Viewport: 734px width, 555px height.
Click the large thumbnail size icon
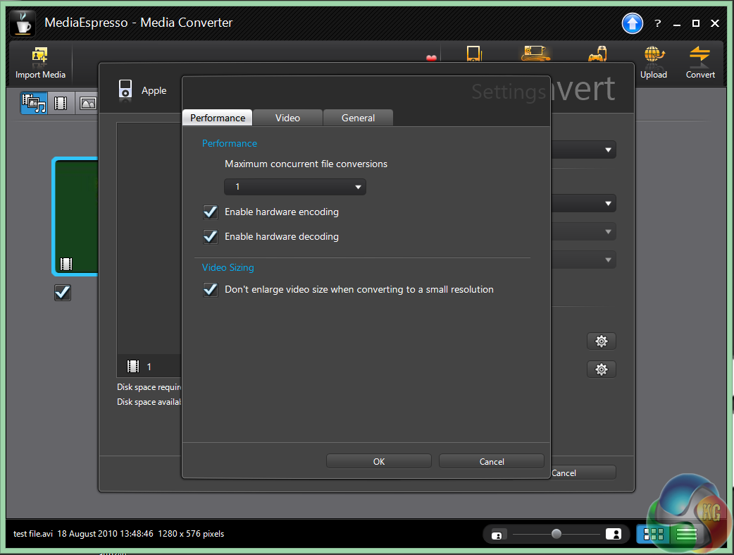(613, 534)
